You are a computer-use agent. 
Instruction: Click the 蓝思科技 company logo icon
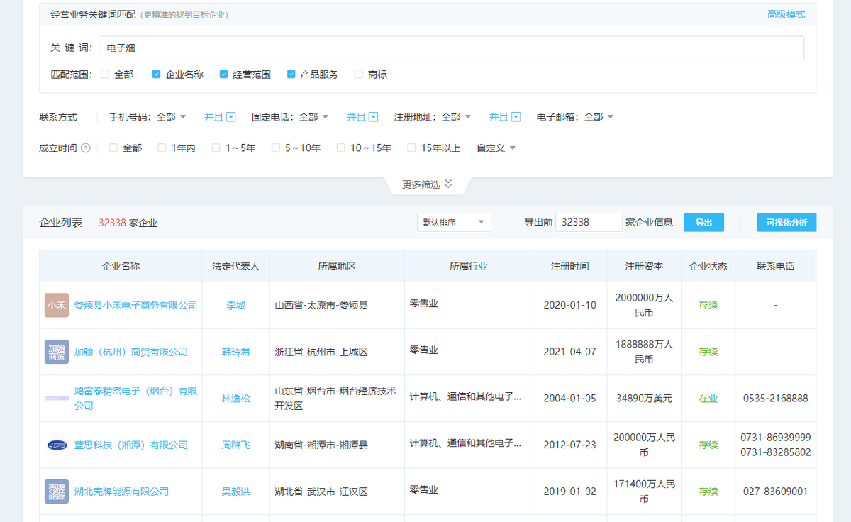(x=57, y=445)
